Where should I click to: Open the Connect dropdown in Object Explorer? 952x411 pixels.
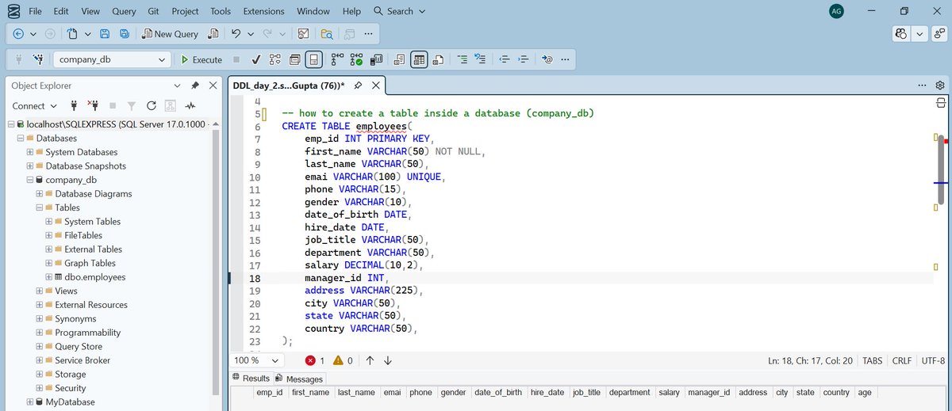point(34,105)
